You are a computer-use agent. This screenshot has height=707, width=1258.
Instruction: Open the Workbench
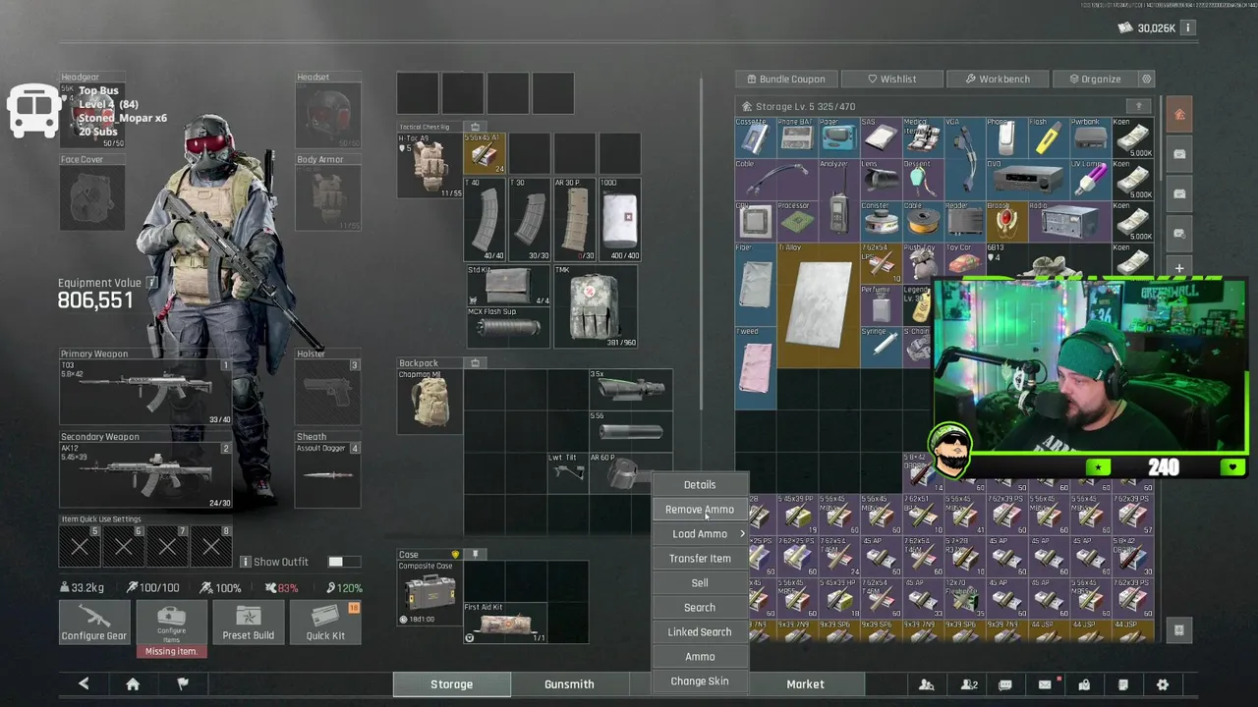[x=998, y=79]
